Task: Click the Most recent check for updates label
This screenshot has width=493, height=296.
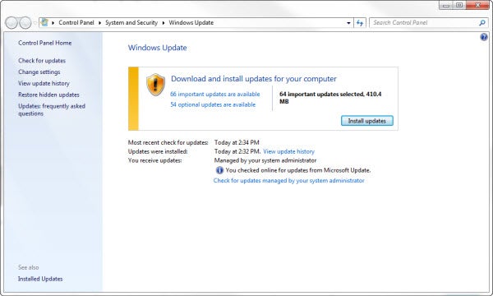Action: 168,142
